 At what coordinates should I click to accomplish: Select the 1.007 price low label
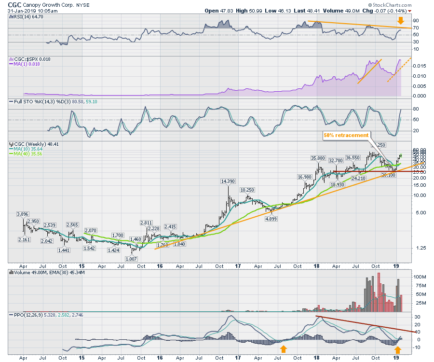132,258
